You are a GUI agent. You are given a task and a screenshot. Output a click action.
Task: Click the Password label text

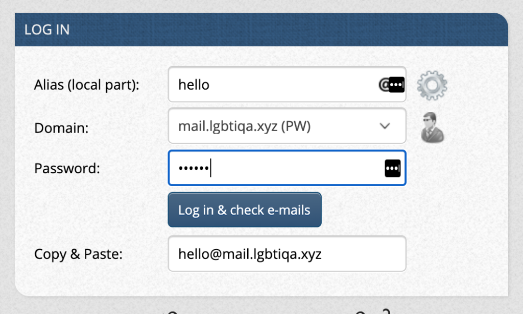(x=67, y=168)
